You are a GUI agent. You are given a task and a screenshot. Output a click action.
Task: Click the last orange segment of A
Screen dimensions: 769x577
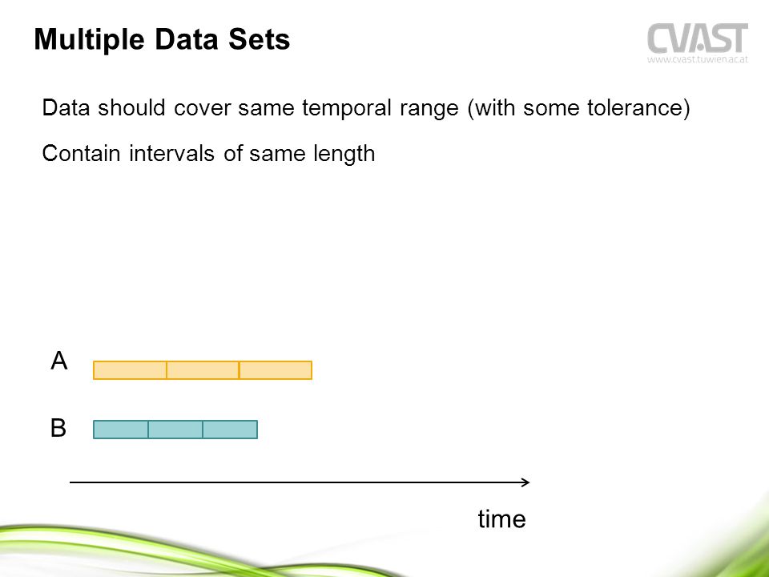[x=276, y=370]
